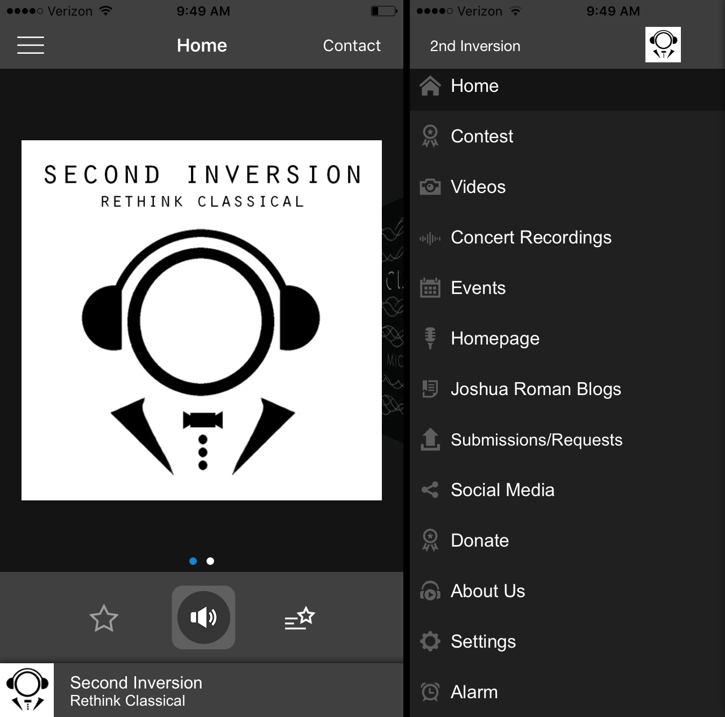Tap the Home title in header
The width and height of the screenshot is (725, 717).
click(202, 46)
